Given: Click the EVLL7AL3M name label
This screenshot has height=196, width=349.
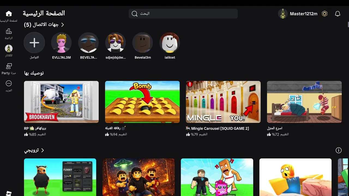Looking at the screenshot, I should click(61, 57).
